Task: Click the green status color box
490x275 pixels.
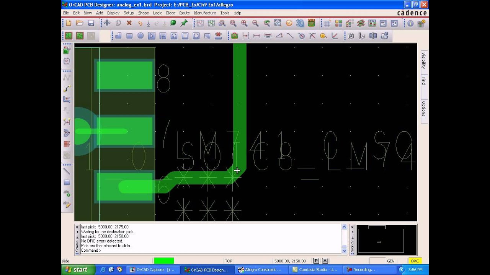Action: click(164, 261)
